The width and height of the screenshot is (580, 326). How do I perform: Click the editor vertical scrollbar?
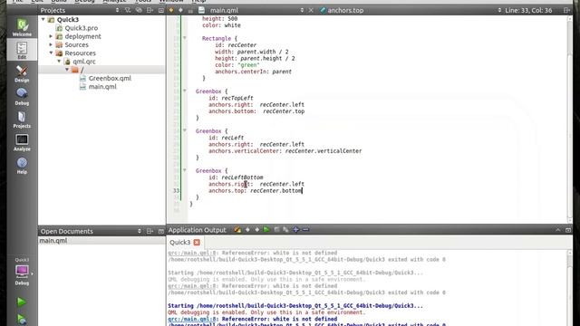pyautogui.click(x=570, y=119)
